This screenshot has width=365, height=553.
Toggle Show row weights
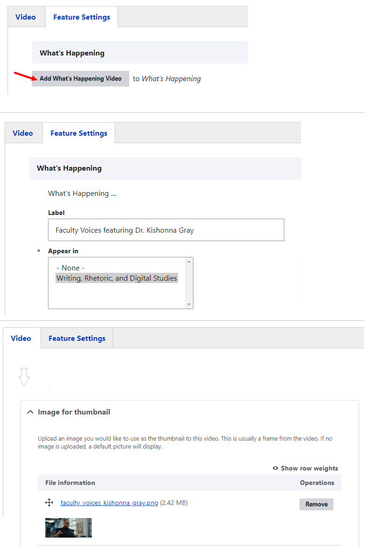pos(305,468)
